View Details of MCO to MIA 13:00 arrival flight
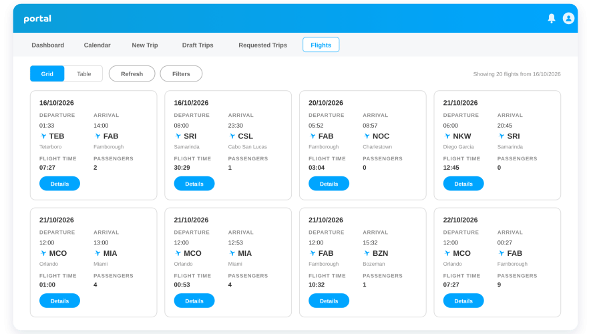Screen dimensions: 591x334 click(59, 301)
